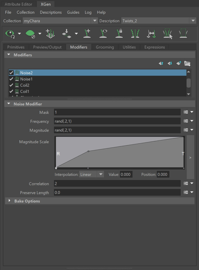The height and width of the screenshot is (270, 199).
Task: Uncheck the Coil2 modifier checkbox
Action: [11, 85]
